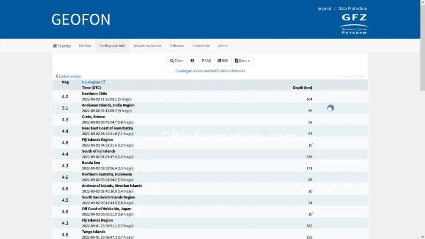This screenshot has width=425, height=239.
Task: Open the FAQ help button
Action: click(x=206, y=61)
